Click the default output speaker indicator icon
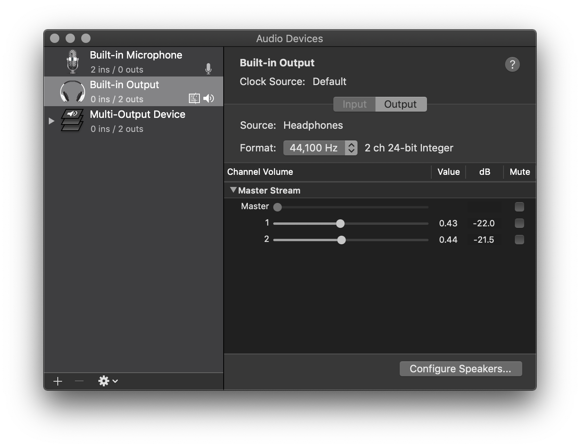 [209, 98]
